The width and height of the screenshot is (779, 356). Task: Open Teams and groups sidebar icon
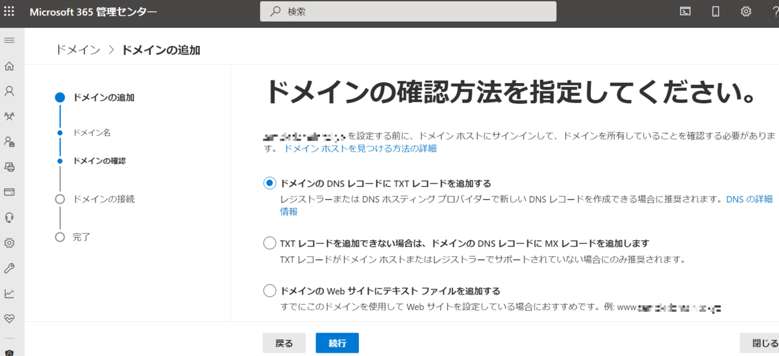tap(10, 117)
